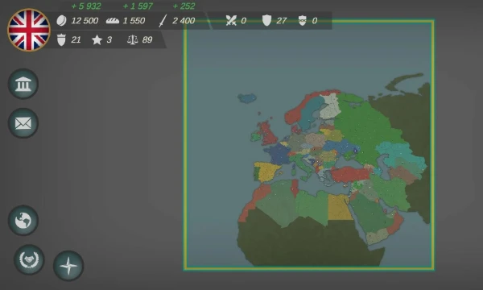Image resolution: width=483 pixels, height=290 pixels.
Task: Click the green text + 252
Action: coord(184,6)
